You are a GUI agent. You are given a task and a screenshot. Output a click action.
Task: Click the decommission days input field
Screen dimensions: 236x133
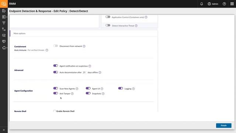(x=84, y=72)
